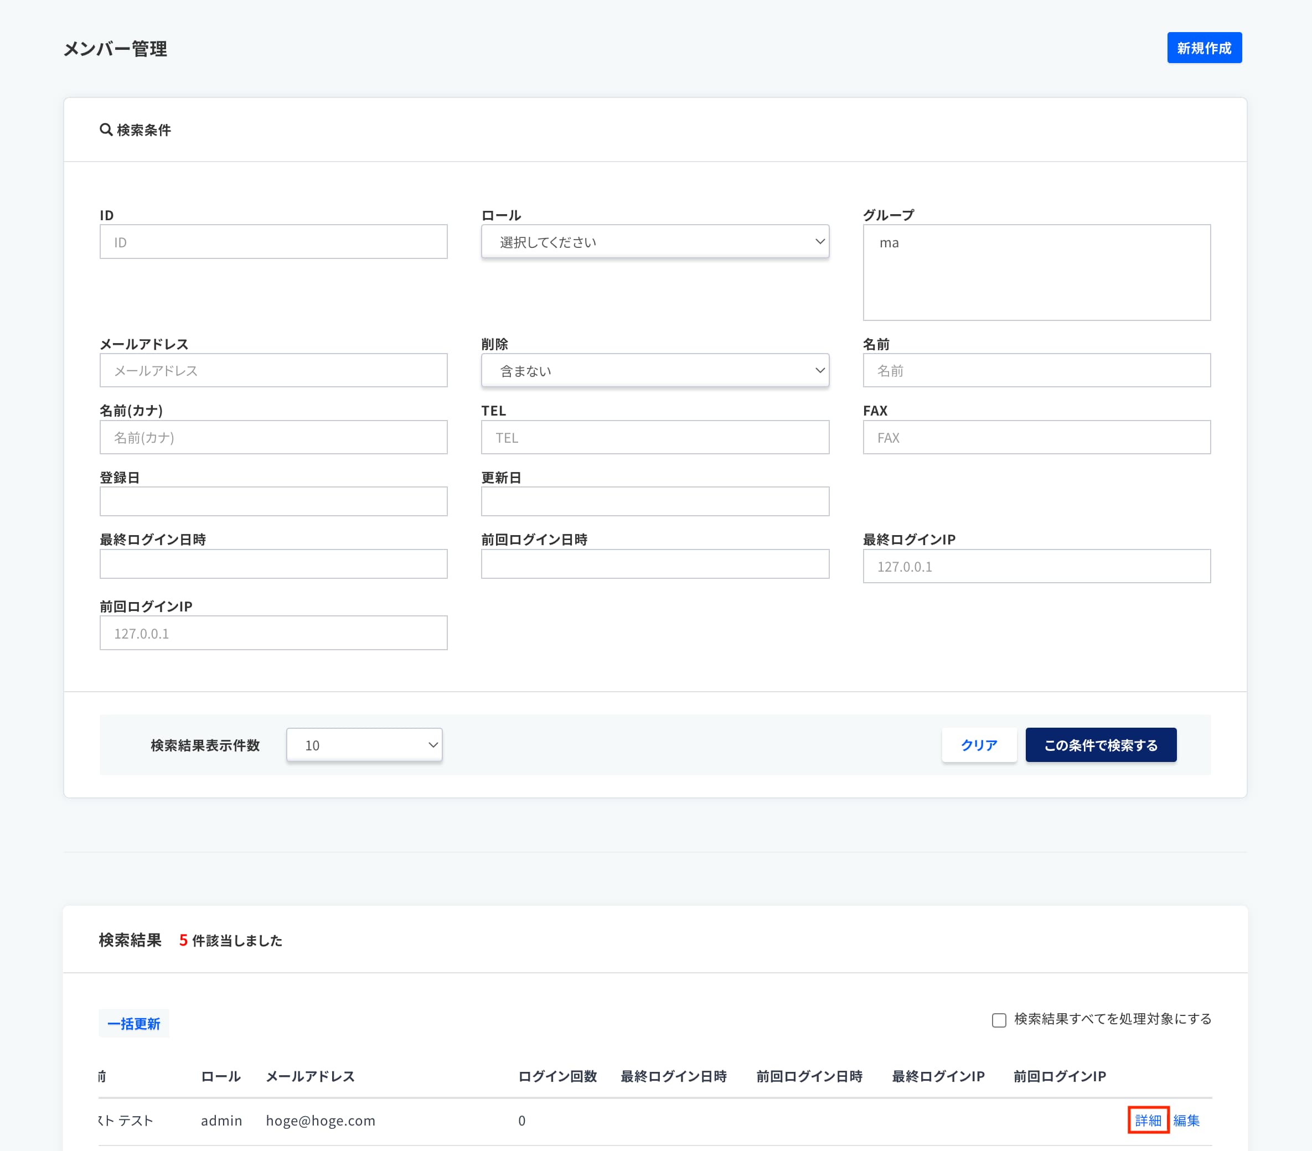
Task: Click the 新規作成 button
Action: coord(1203,48)
